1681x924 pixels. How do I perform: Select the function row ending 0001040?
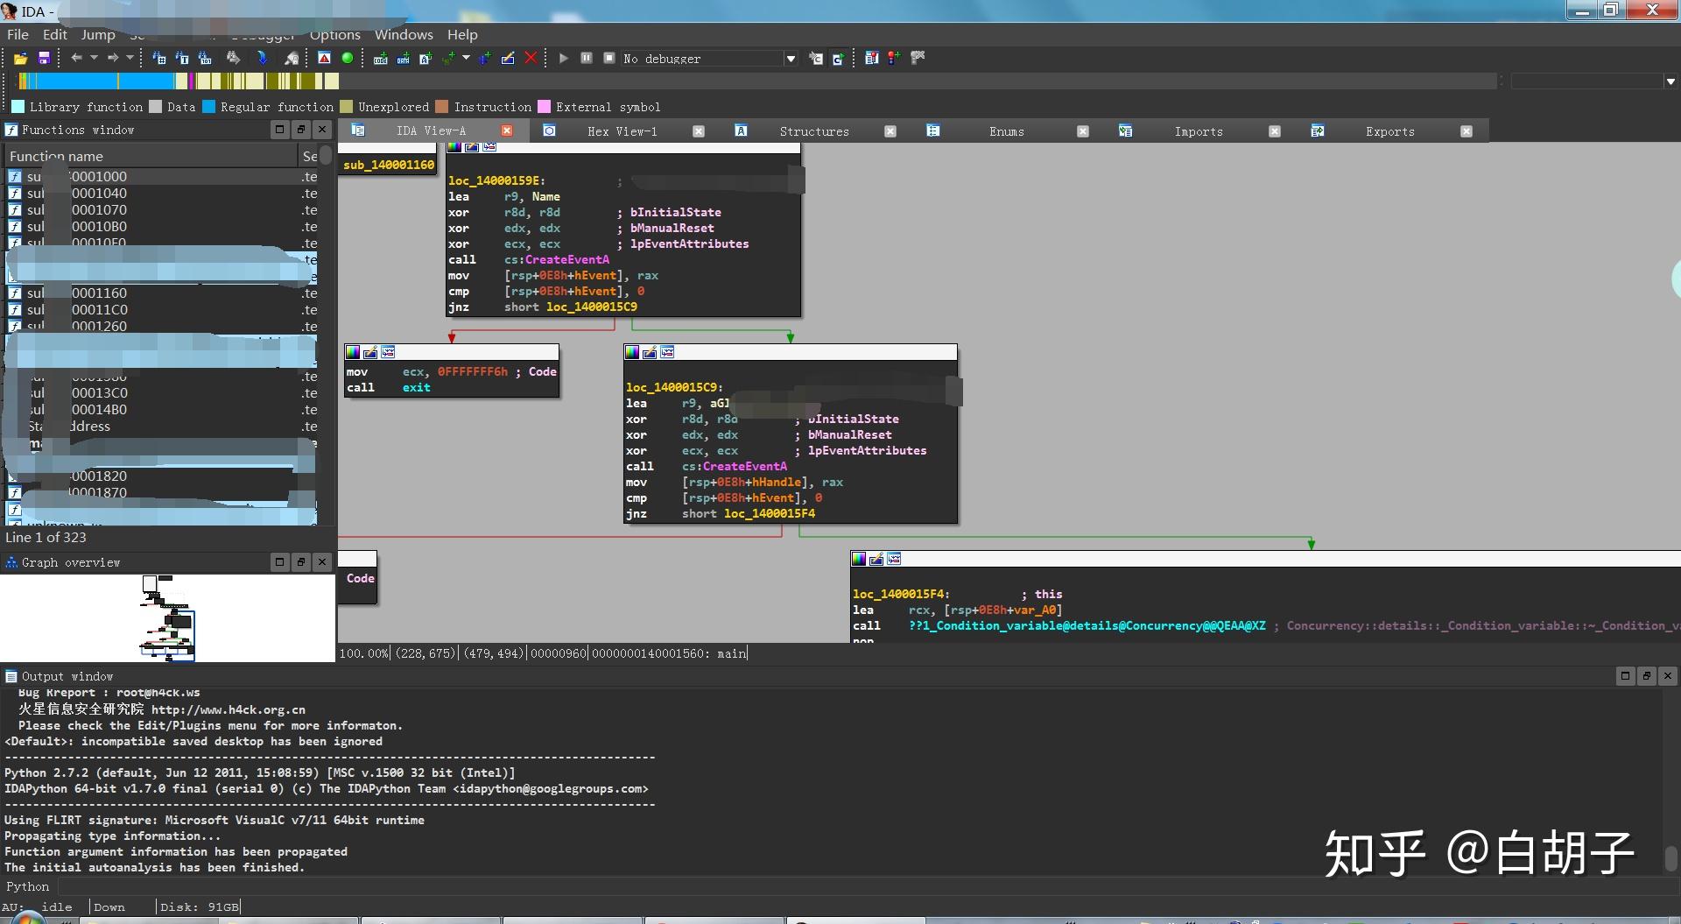coord(162,194)
